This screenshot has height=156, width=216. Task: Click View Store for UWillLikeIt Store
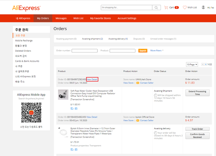(x=128, y=83)
